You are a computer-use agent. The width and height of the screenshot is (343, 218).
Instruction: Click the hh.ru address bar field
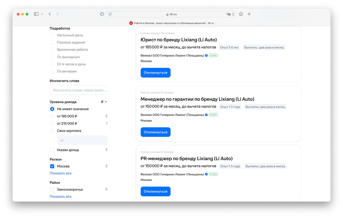click(x=171, y=14)
